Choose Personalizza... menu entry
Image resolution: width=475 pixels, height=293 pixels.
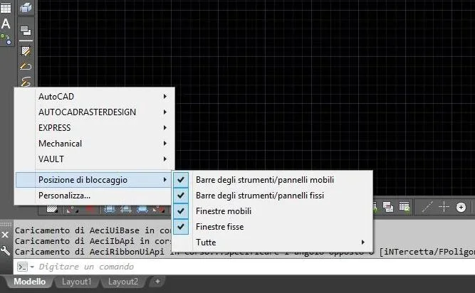pyautogui.click(x=93, y=196)
